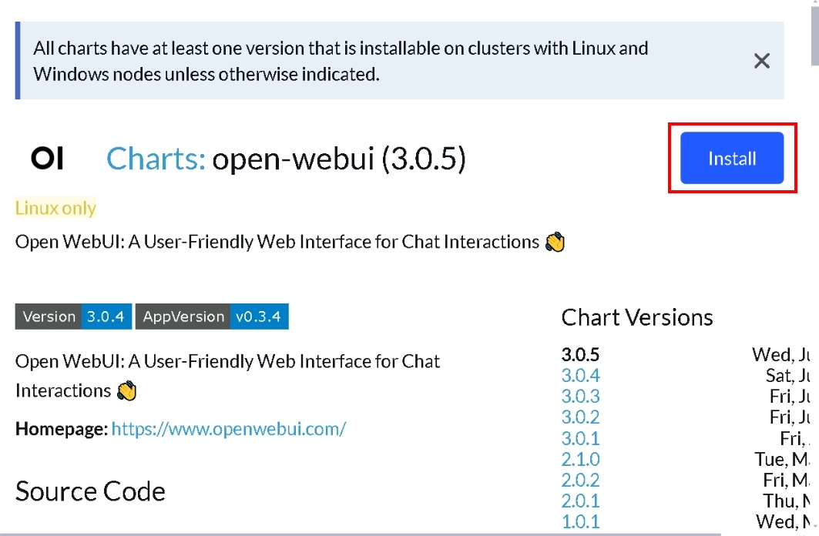The height and width of the screenshot is (536, 819).
Task: Click the Version 3.0.4 badge
Action: [73, 317]
